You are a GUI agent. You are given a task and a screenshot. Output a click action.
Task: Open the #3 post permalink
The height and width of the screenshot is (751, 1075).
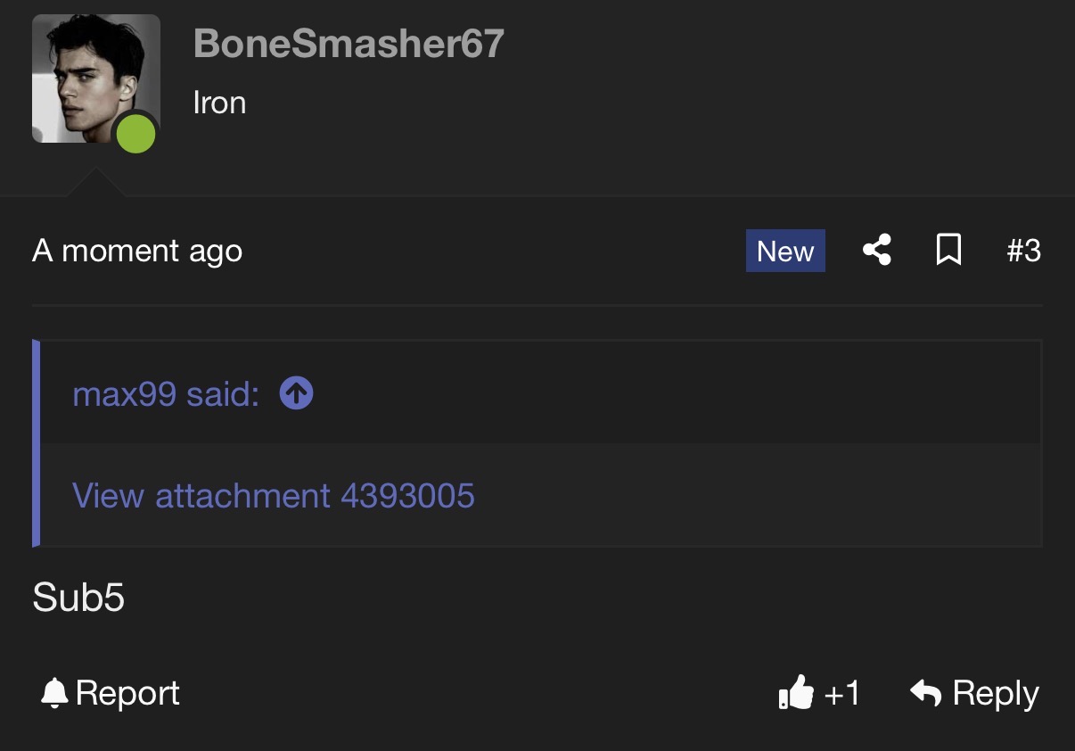[1023, 251]
